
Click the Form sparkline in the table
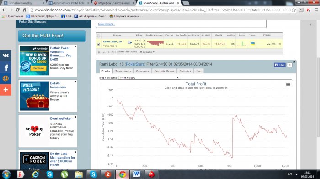[x=242, y=44]
